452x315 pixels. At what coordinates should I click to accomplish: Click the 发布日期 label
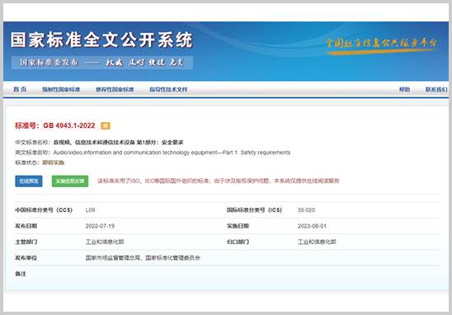(x=26, y=226)
